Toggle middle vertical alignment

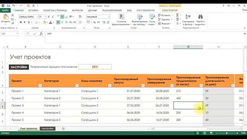pyautogui.click(x=62, y=17)
